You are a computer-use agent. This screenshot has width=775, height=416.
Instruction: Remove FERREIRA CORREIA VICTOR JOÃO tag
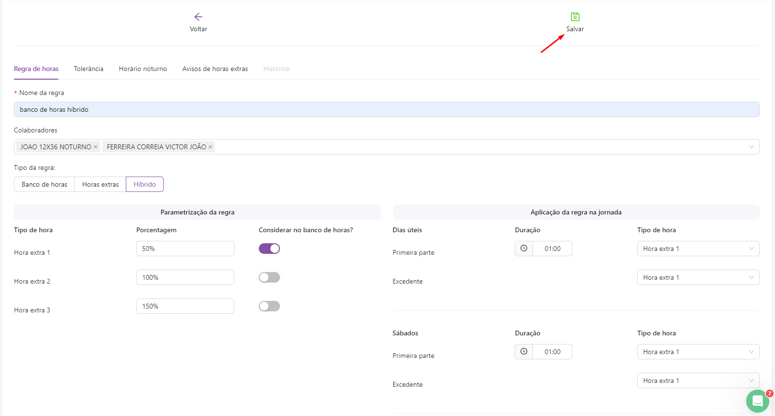pos(210,147)
